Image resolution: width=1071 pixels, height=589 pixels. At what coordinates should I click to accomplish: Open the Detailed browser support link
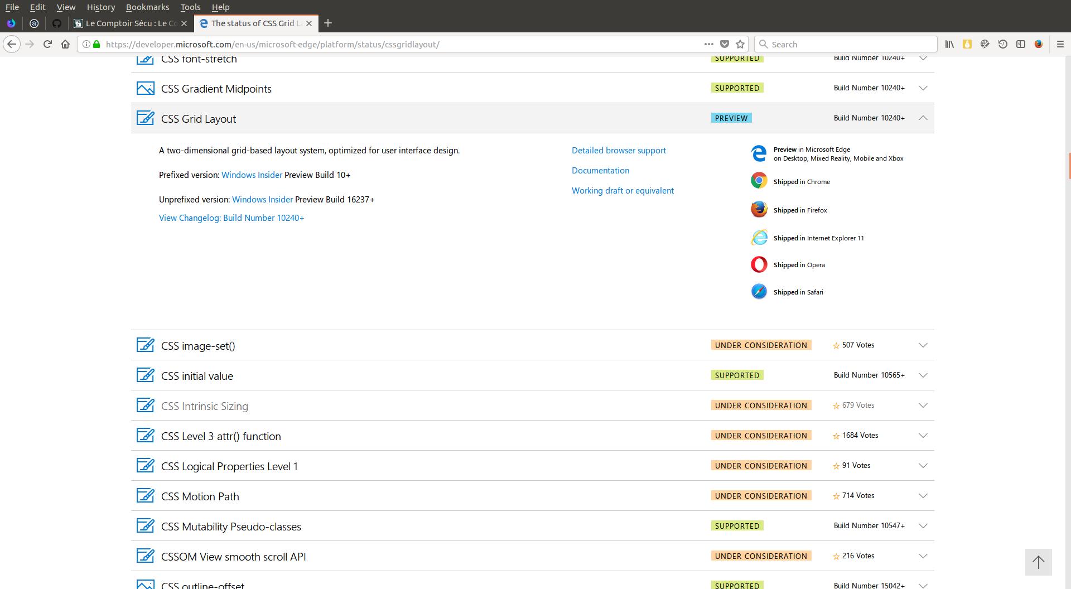click(619, 150)
